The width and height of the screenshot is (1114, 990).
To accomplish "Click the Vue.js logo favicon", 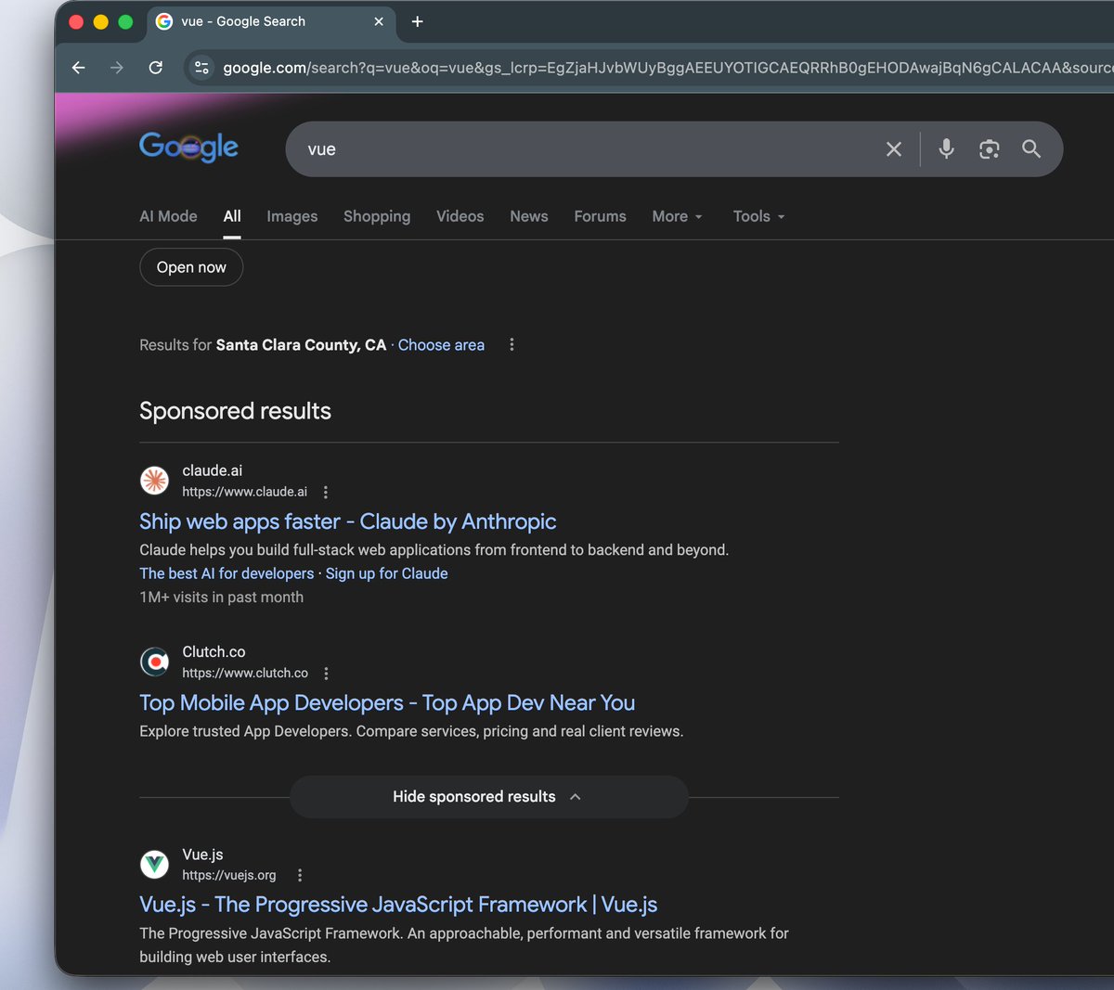I will [x=154, y=864].
